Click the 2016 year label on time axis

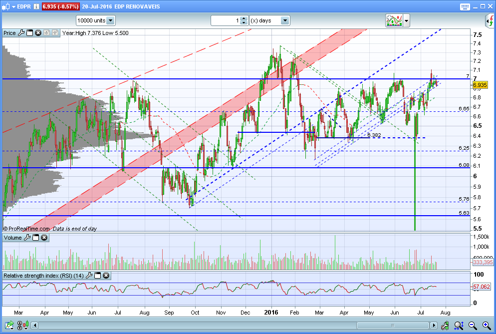(x=271, y=313)
